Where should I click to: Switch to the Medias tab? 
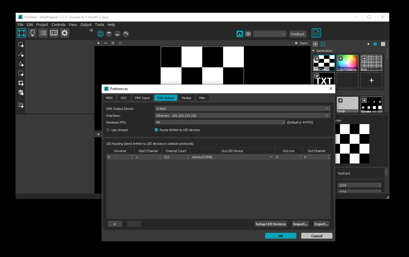click(x=186, y=98)
